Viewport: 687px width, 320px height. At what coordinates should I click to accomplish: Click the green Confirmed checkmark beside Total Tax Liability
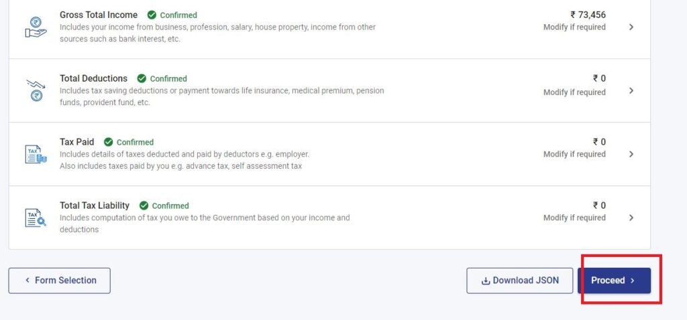click(x=144, y=206)
